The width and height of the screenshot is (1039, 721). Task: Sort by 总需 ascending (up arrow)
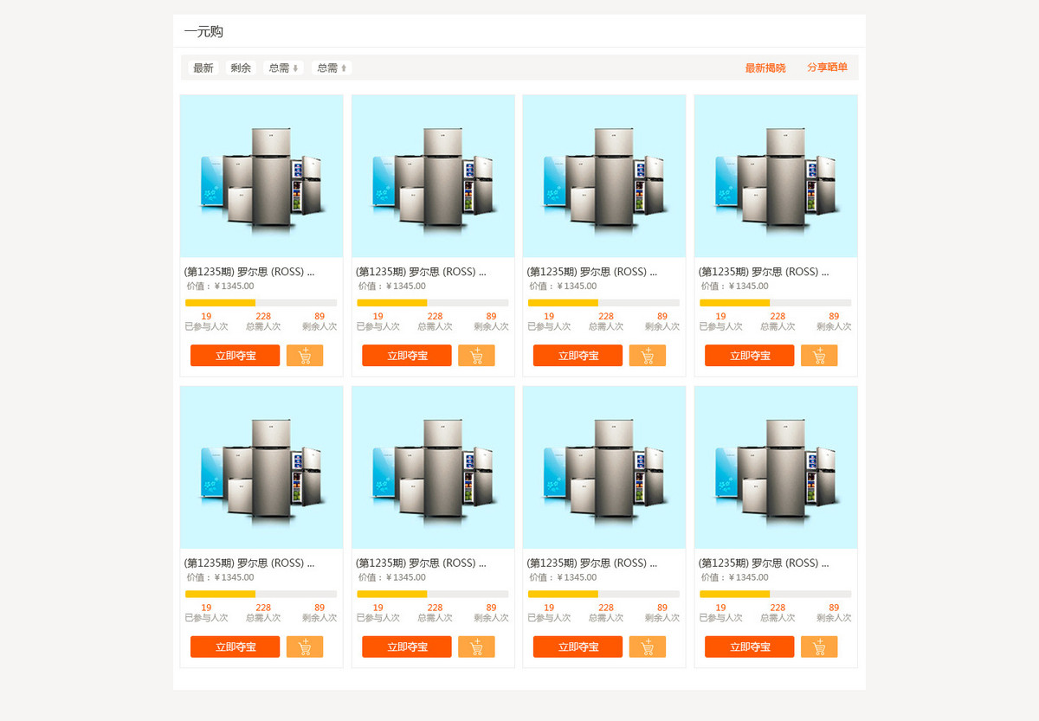click(332, 68)
